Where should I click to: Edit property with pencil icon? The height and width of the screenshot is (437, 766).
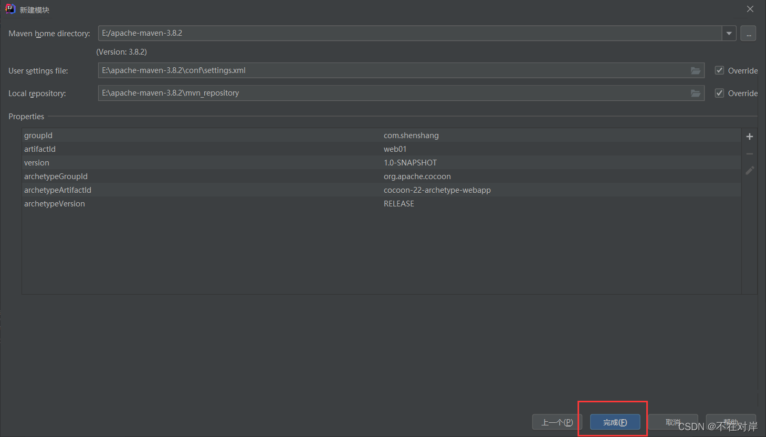[750, 171]
